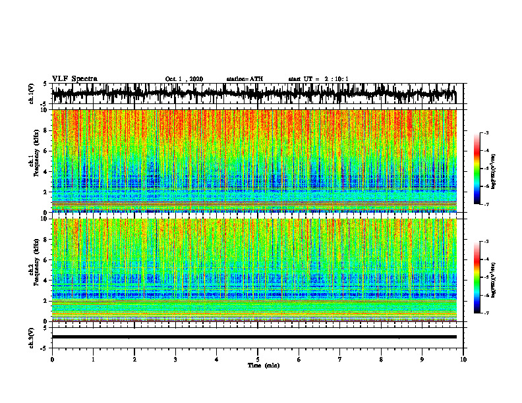This screenshot has width=522, height=403.
Task: Click the ch.1 (V) waveform panel at top
Action: point(258,94)
